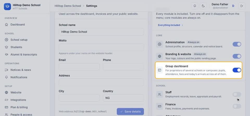
Task: Click the City input field
Action: pos(79,98)
